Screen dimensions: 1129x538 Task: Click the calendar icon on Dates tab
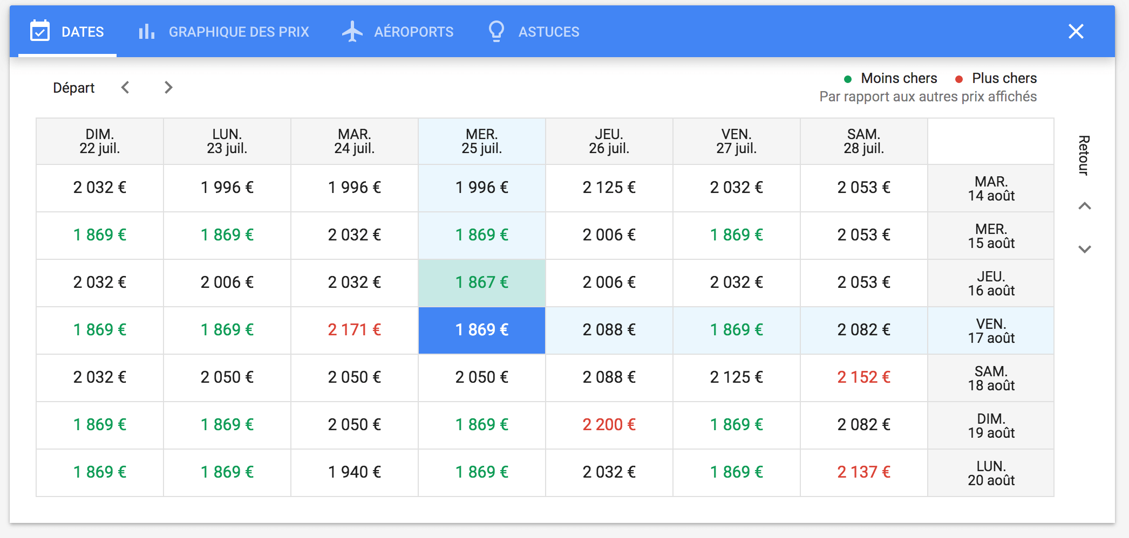point(40,31)
